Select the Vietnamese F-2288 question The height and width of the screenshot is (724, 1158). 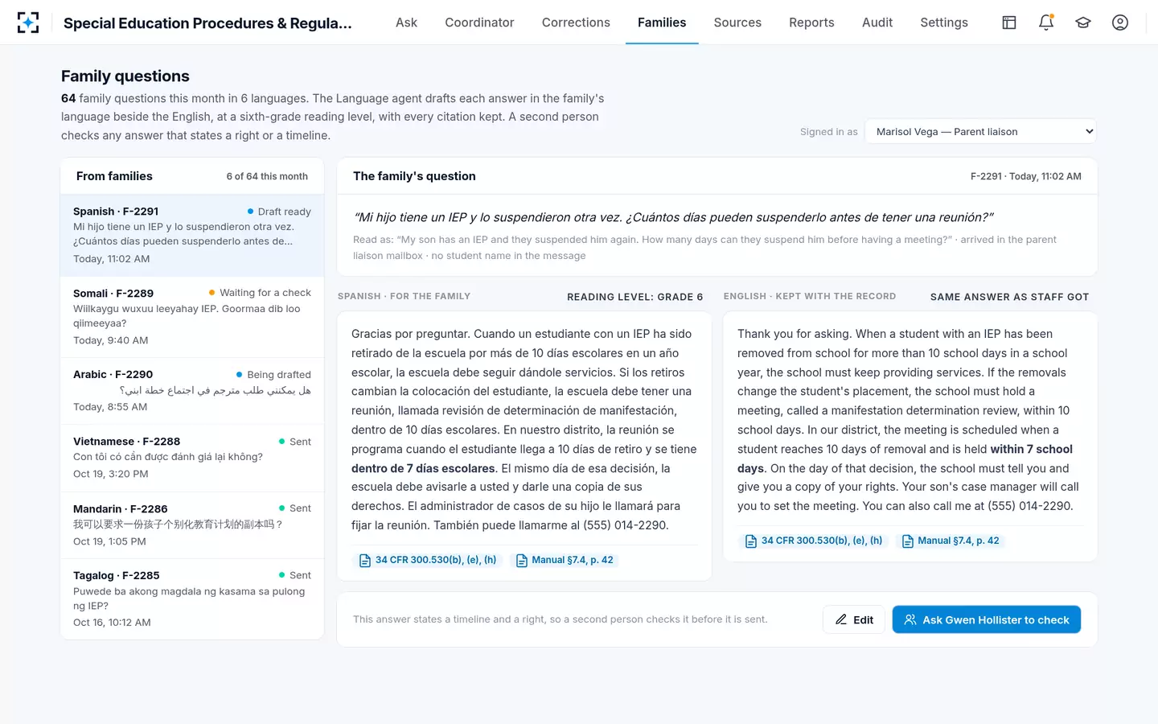click(192, 458)
